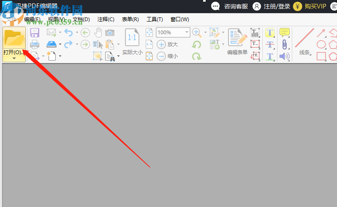Select the cloud shape tool
Viewport: 337px width, 207px height.
pyautogui.click(x=333, y=56)
